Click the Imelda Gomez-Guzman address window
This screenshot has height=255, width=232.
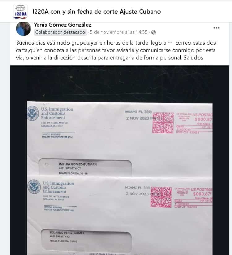click(85, 168)
